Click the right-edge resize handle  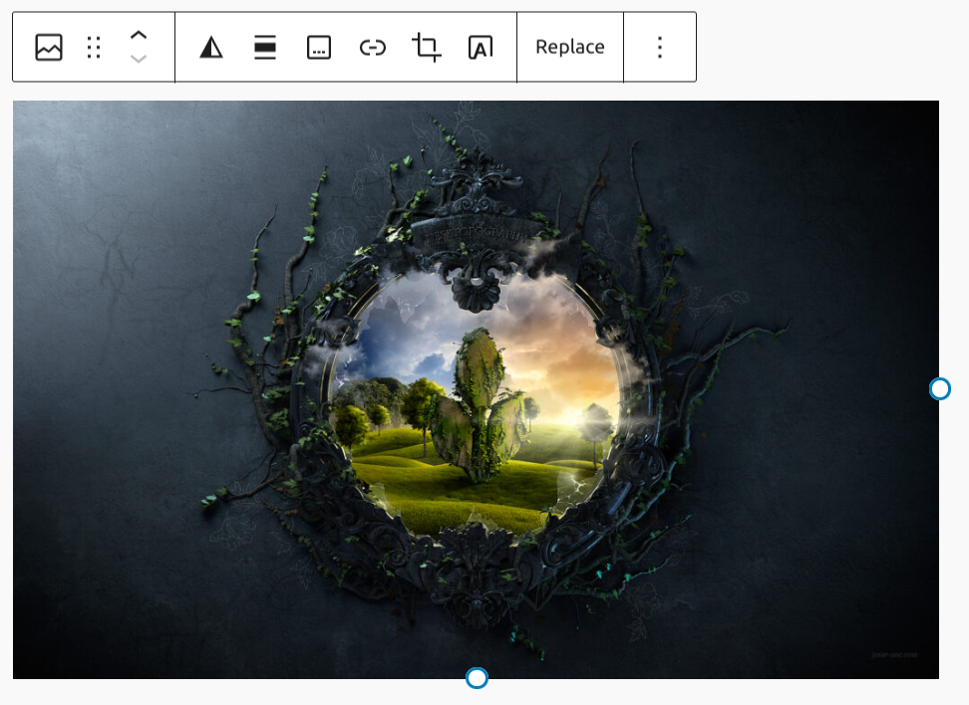point(940,389)
